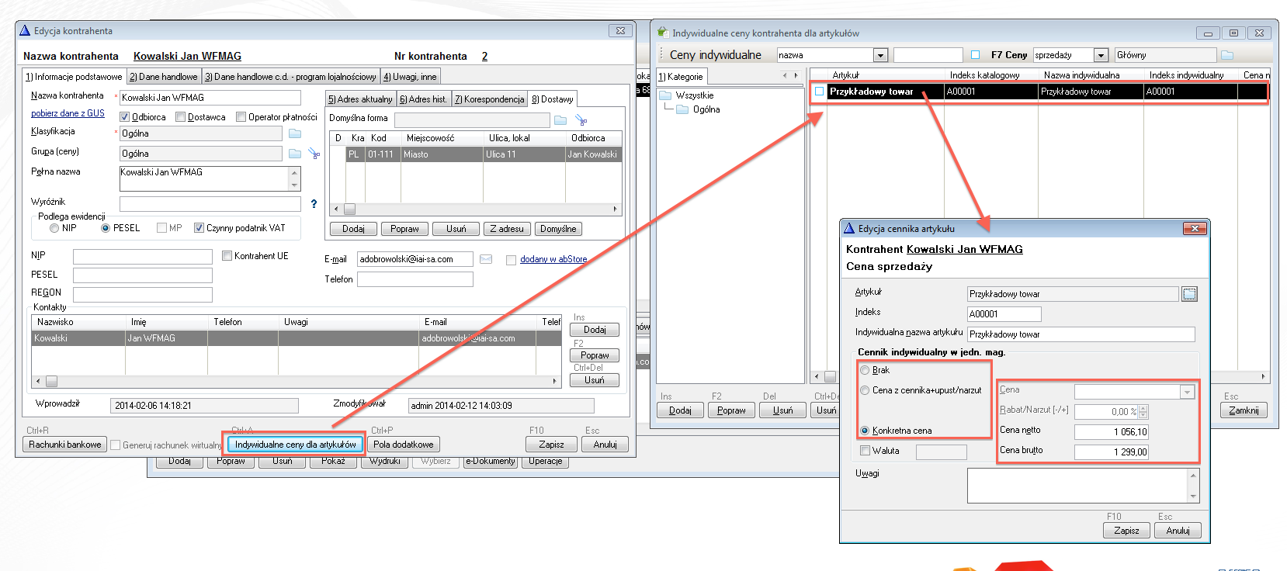Click envelope icon beside E-mail field
This screenshot has width=1287, height=571.
(486, 259)
